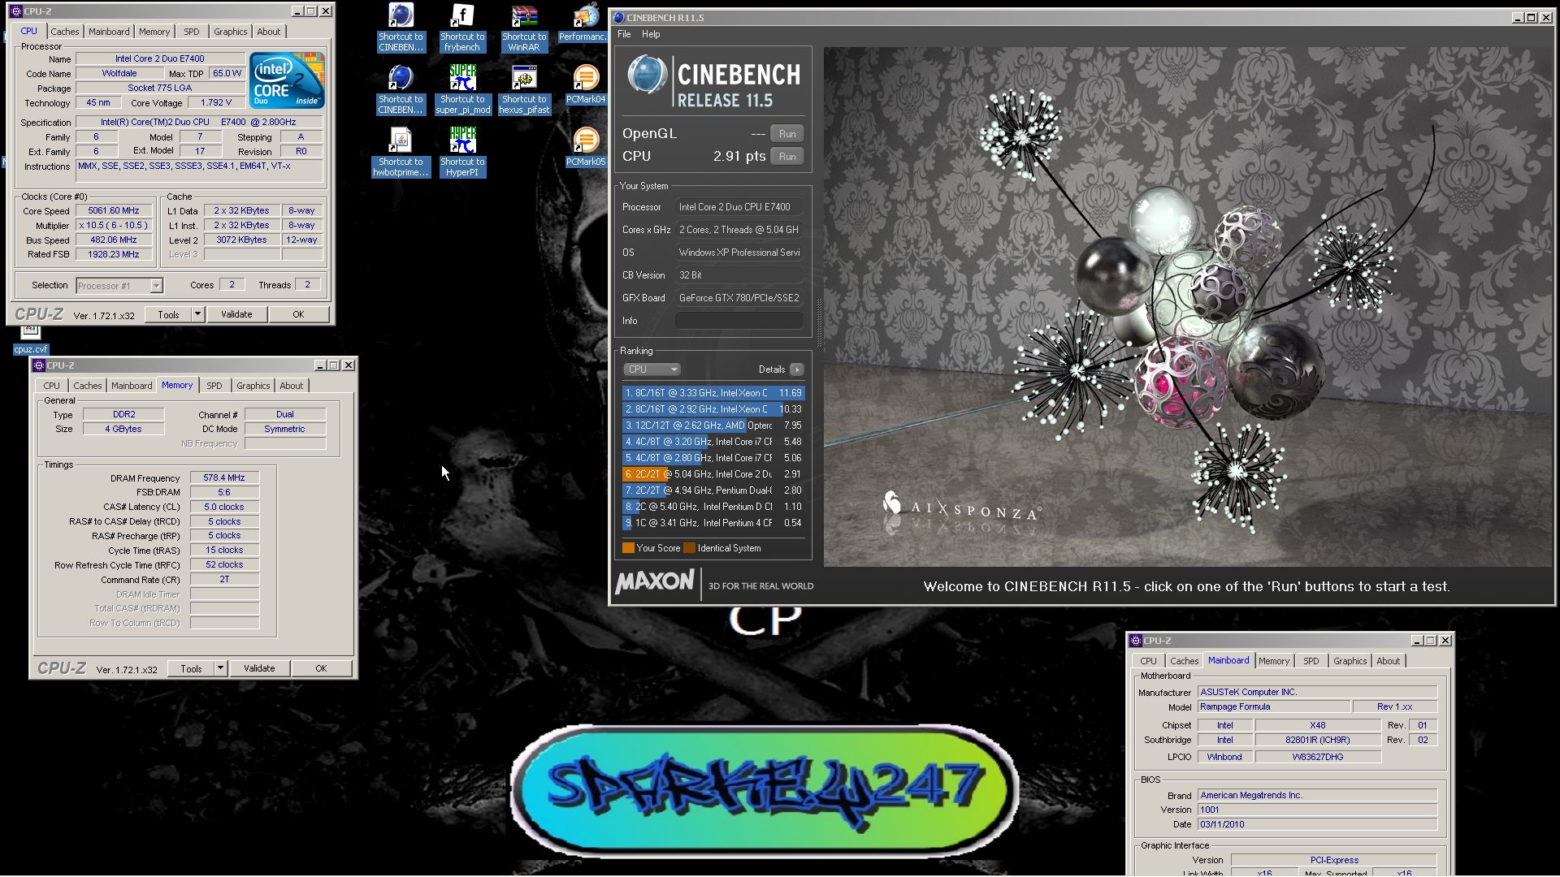Select ranking row 8 Pentium D 1.10
Image resolution: width=1560 pixels, height=877 pixels.
[x=713, y=507]
